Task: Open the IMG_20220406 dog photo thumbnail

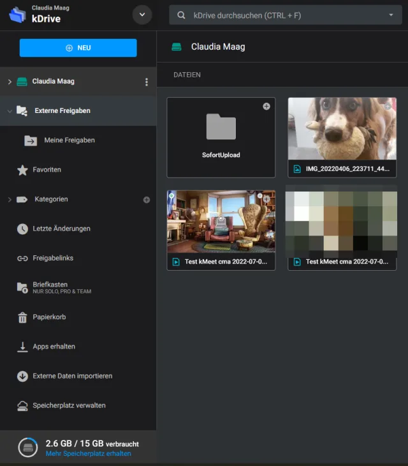Action: (342, 129)
